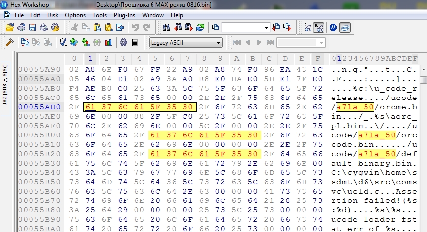Click the Paste clipboard icon
This screenshot has width=427, height=232.
pos(96,28)
